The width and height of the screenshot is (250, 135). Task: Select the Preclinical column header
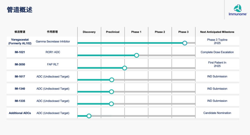tap(112, 32)
